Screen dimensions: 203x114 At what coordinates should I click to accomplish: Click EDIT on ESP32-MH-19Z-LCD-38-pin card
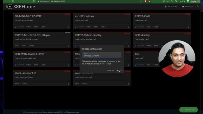[24, 46]
